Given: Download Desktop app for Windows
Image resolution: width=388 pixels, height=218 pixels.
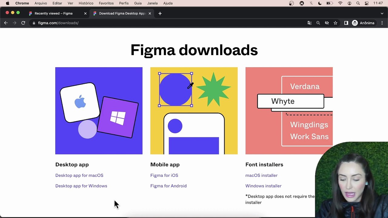Looking at the screenshot, I should 81,186.
